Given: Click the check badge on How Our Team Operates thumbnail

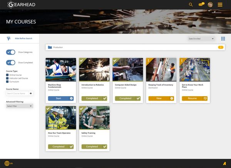Looking at the screenshot, I should click(x=48, y=108).
